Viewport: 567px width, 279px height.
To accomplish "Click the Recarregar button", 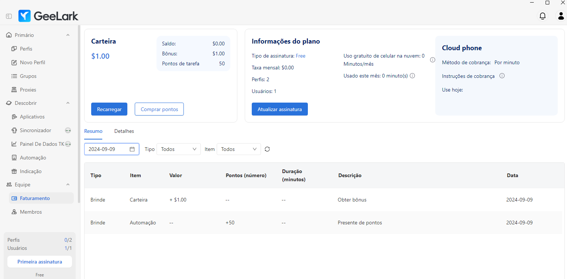I will click(x=109, y=109).
